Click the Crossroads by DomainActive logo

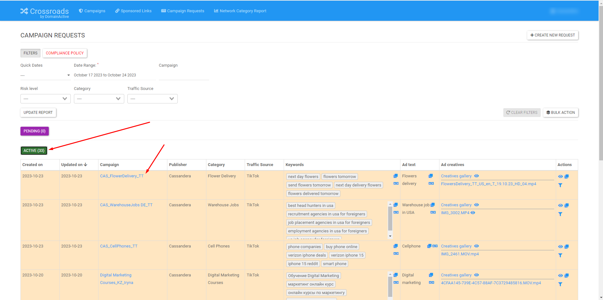(45, 13)
